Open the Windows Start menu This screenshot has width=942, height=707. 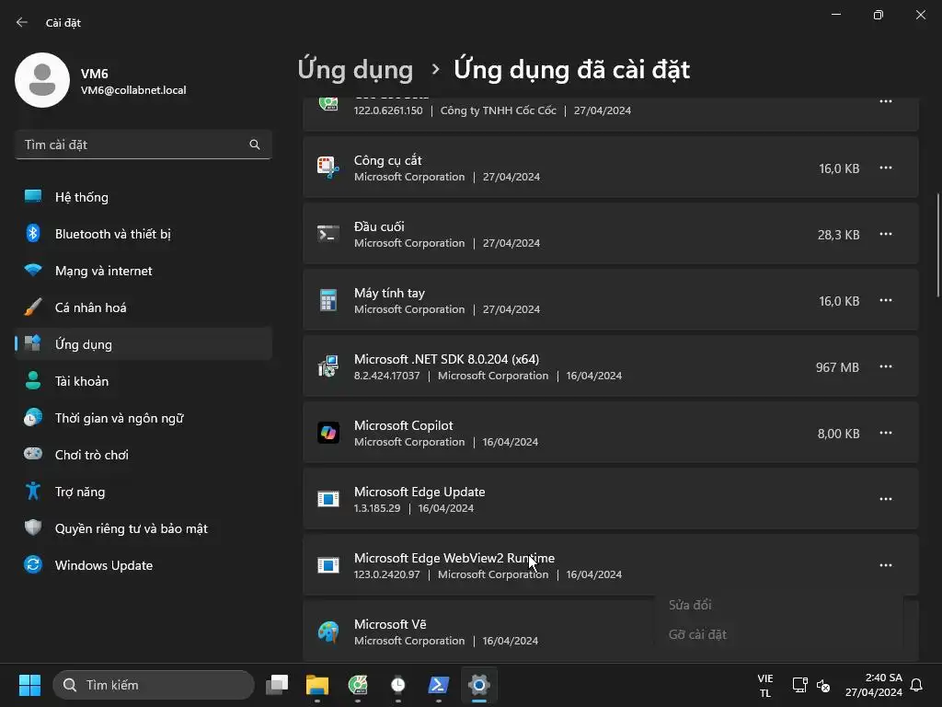click(x=29, y=685)
